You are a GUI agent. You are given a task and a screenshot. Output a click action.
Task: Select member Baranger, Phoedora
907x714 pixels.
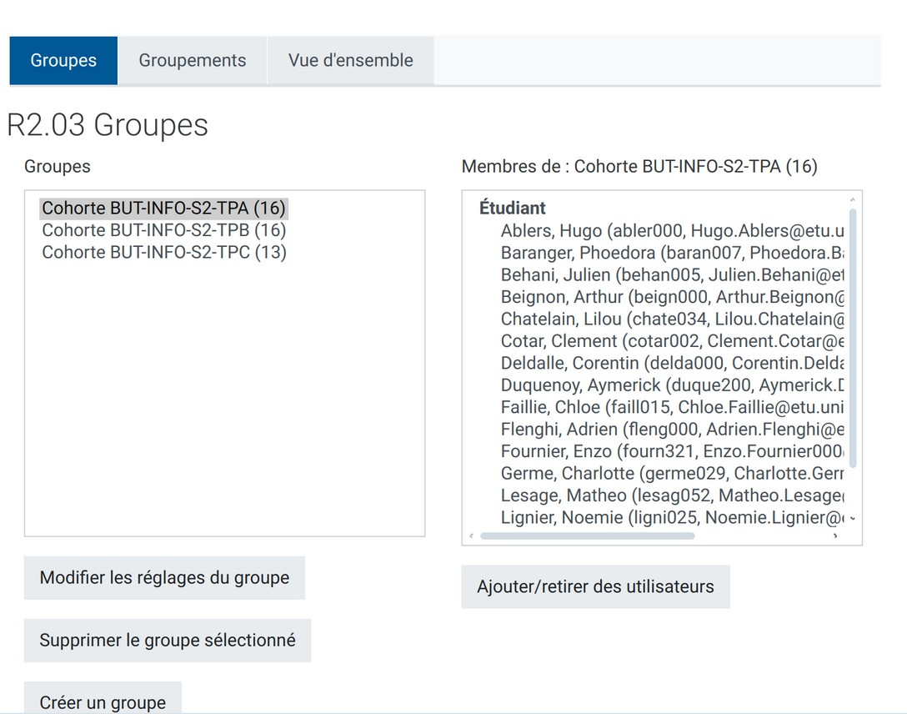point(672,252)
